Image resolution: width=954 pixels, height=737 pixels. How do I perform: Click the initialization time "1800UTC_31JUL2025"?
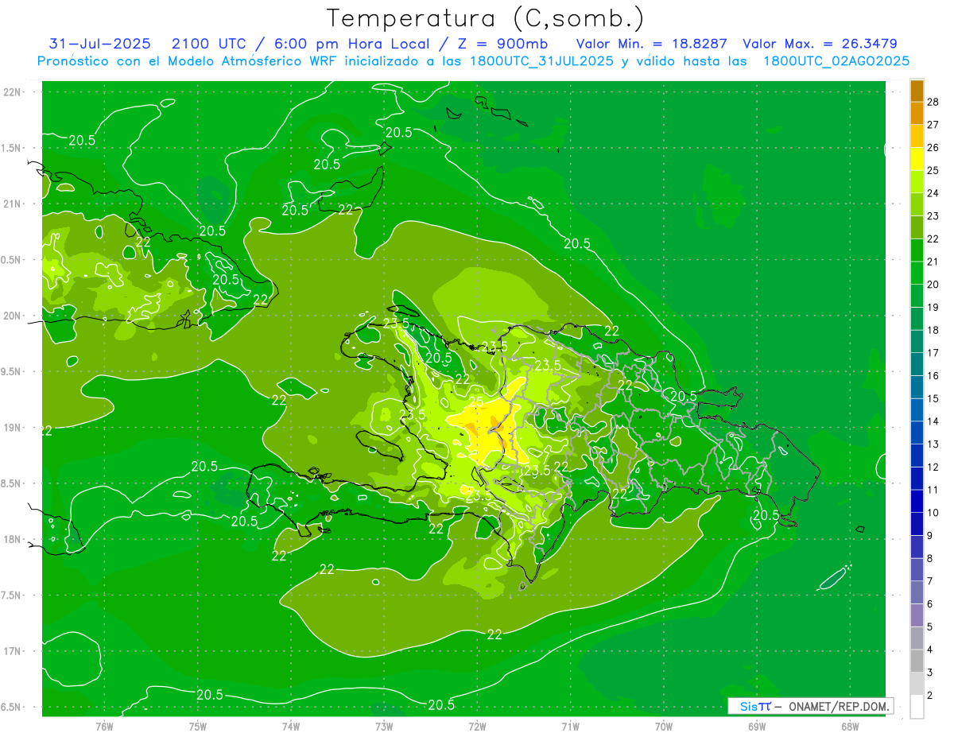pyautogui.click(x=541, y=61)
